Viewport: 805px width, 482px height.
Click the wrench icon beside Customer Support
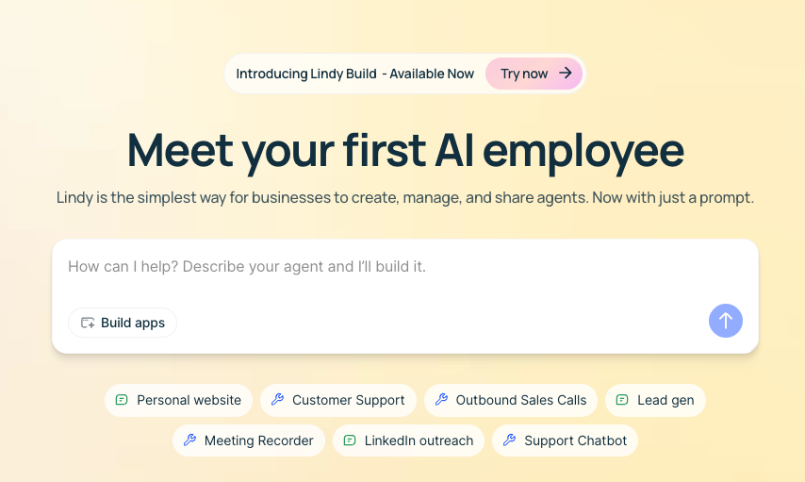pyautogui.click(x=277, y=399)
